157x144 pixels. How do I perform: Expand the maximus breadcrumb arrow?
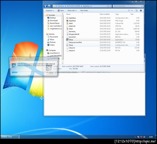click(x=65, y=6)
